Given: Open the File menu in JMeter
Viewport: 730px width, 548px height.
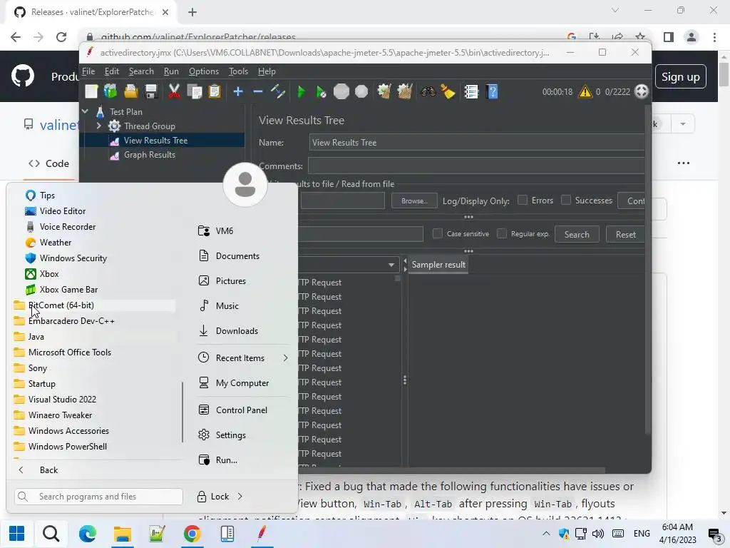Looking at the screenshot, I should click(x=88, y=71).
